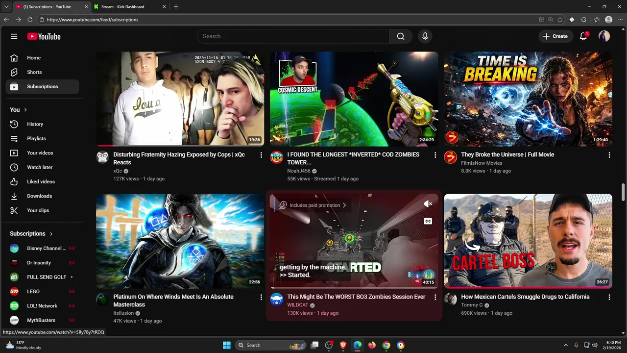627x353 pixels.
Task: Open Playlists in sidebar
Action: point(42,138)
